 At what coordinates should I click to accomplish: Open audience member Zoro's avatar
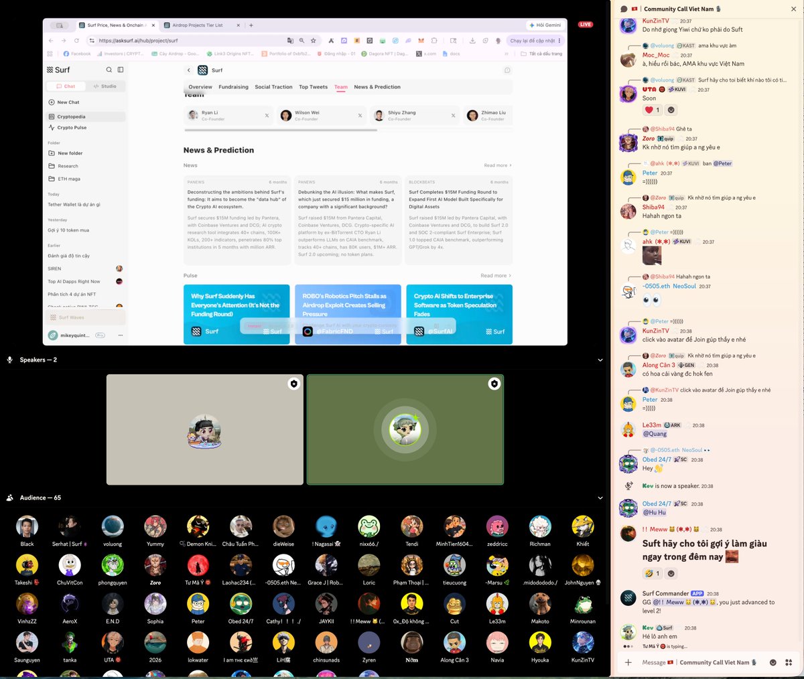[x=155, y=565]
